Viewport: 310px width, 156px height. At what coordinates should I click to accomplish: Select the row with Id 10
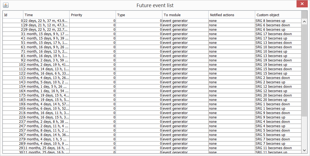pos(152,65)
